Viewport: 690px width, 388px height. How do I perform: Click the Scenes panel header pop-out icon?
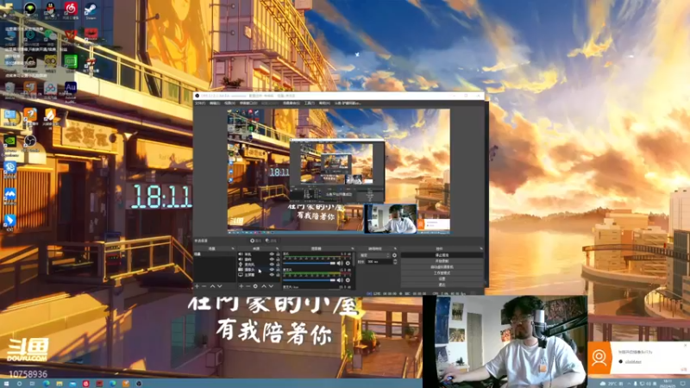pyautogui.click(x=233, y=248)
